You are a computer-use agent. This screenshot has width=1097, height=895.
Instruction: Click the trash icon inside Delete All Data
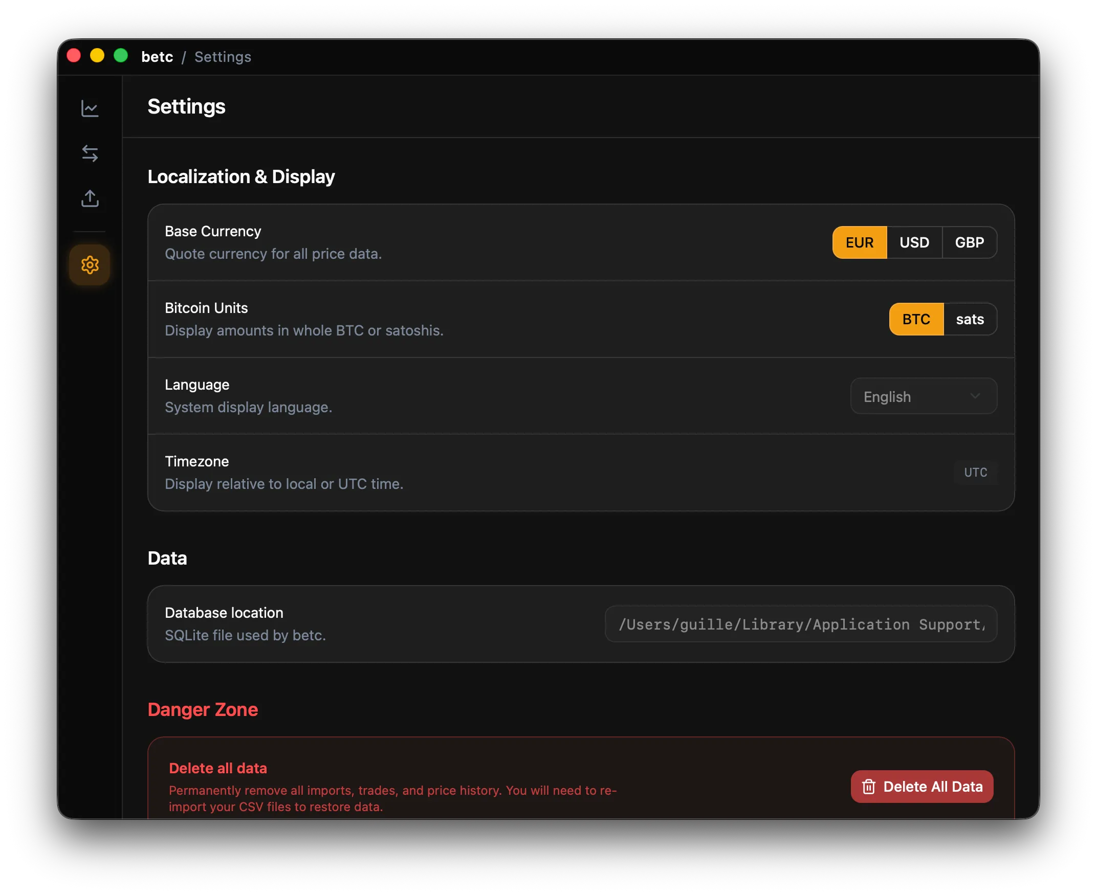pos(869,787)
